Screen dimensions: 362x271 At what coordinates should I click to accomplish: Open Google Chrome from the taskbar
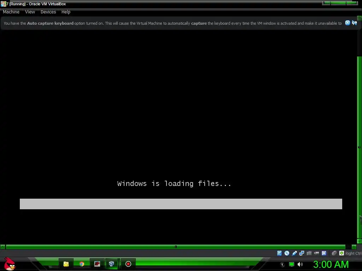click(82, 264)
